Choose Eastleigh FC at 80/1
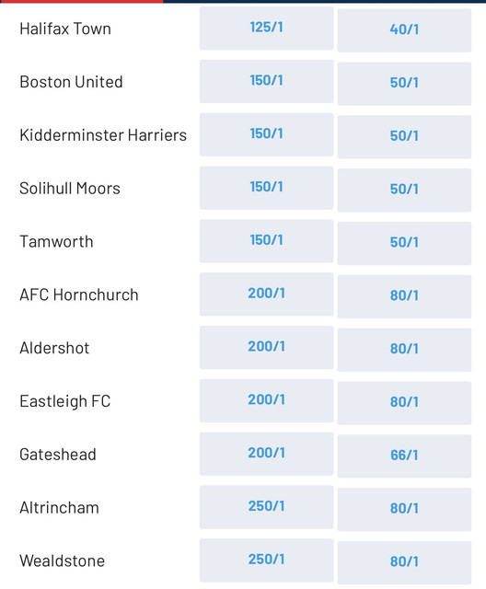This screenshot has width=486, height=589. [x=404, y=403]
